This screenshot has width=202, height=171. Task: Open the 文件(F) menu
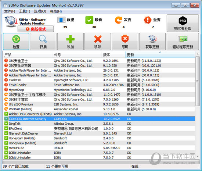point(10,11)
